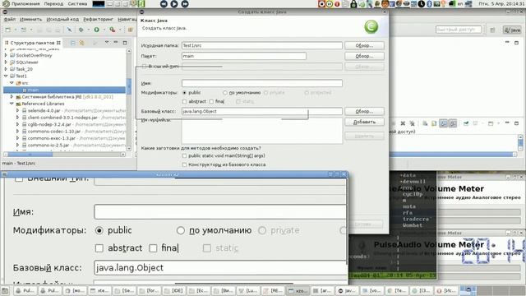Launch Debug via the bug icon

tap(81, 30)
